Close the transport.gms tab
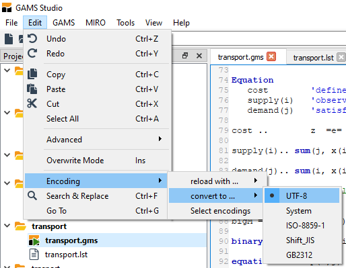Screen dimensions: 346x268 [271, 56]
